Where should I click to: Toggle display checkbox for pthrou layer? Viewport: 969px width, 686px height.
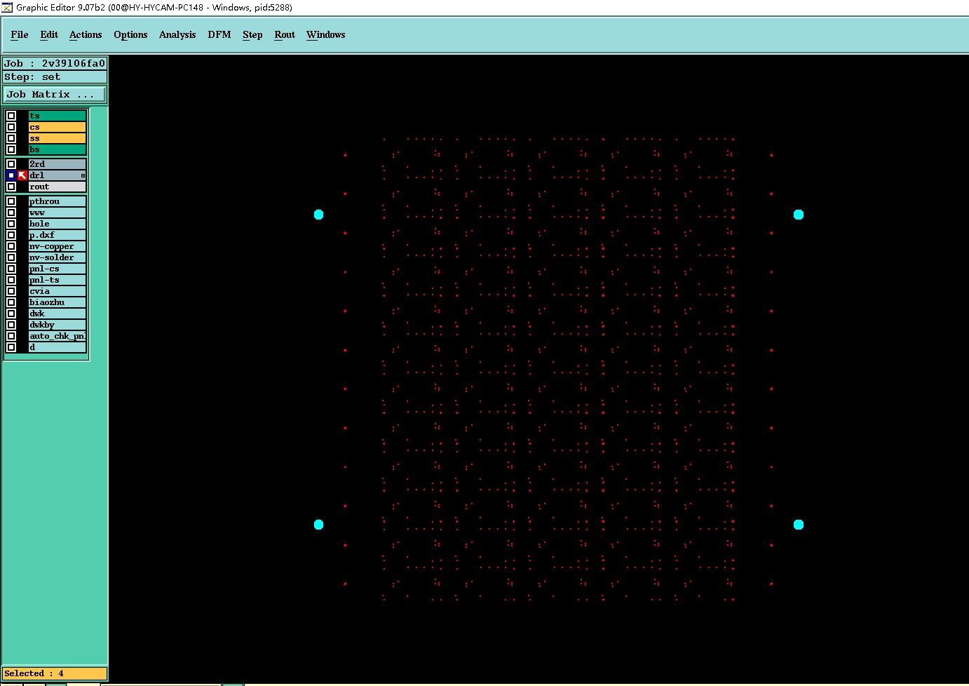(11, 201)
